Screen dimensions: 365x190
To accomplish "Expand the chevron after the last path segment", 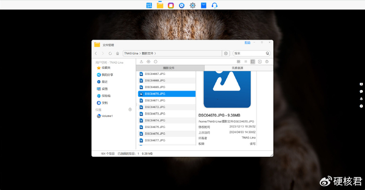I will pyautogui.click(x=155, y=54).
